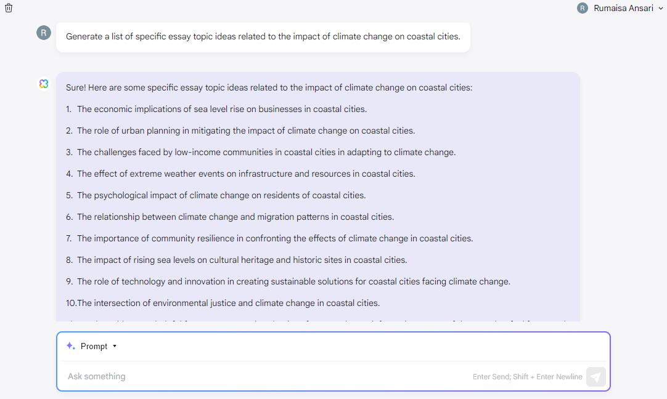Open the Rumaisa Ansari account menu

click(x=623, y=8)
